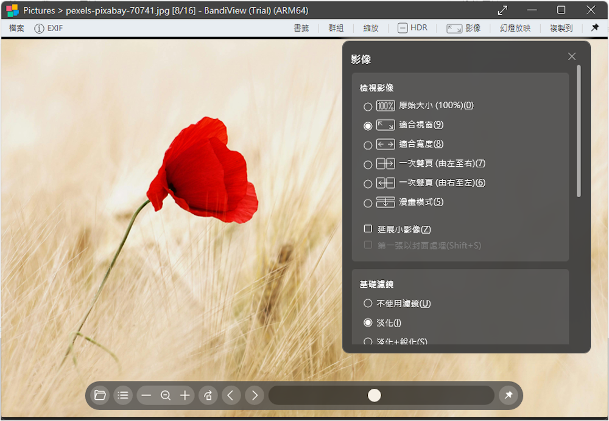Viewport: 609px width, 421px height.
Task: Select 適合寬度 radio option
Action: [368, 145]
